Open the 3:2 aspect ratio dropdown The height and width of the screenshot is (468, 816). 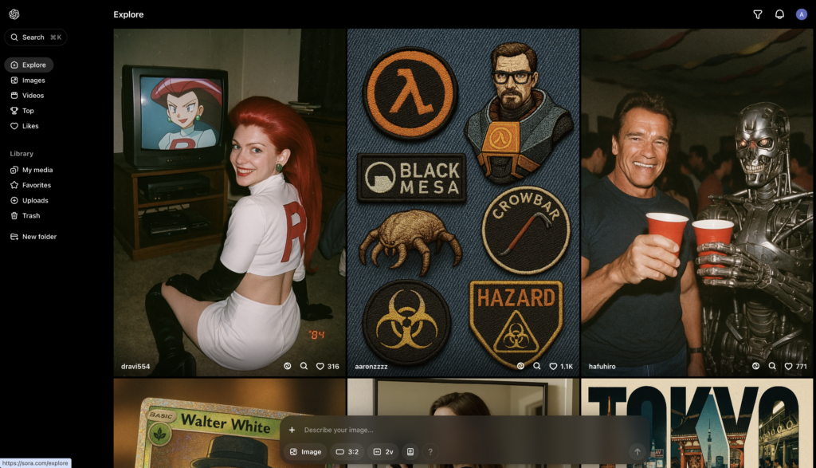point(347,451)
